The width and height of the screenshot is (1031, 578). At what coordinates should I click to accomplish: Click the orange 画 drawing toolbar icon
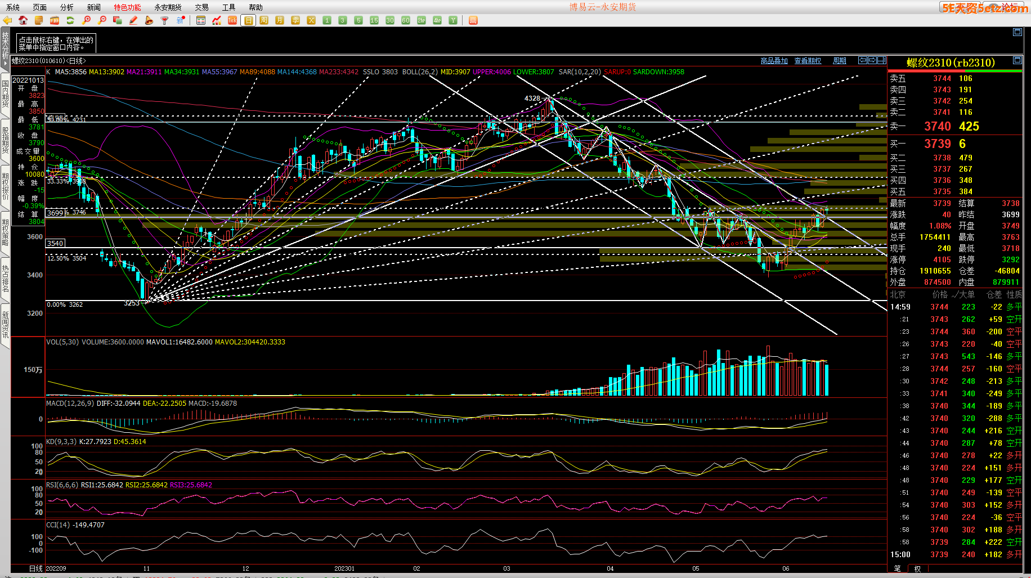coord(473,20)
